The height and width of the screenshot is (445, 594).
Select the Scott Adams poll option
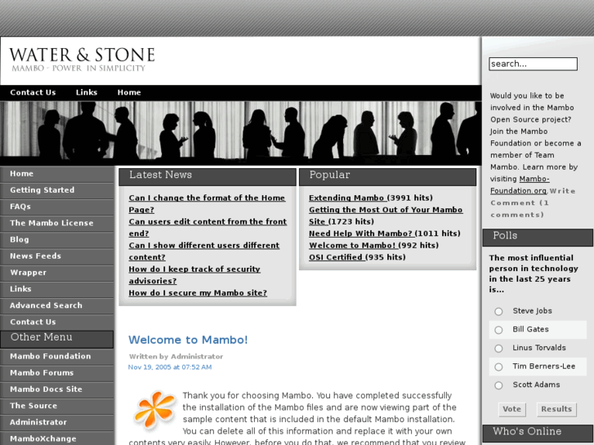tap(498, 385)
